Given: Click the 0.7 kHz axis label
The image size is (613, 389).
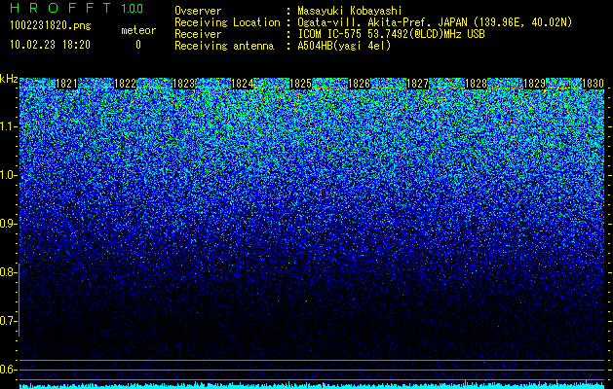Looking at the screenshot, I should (7, 321).
